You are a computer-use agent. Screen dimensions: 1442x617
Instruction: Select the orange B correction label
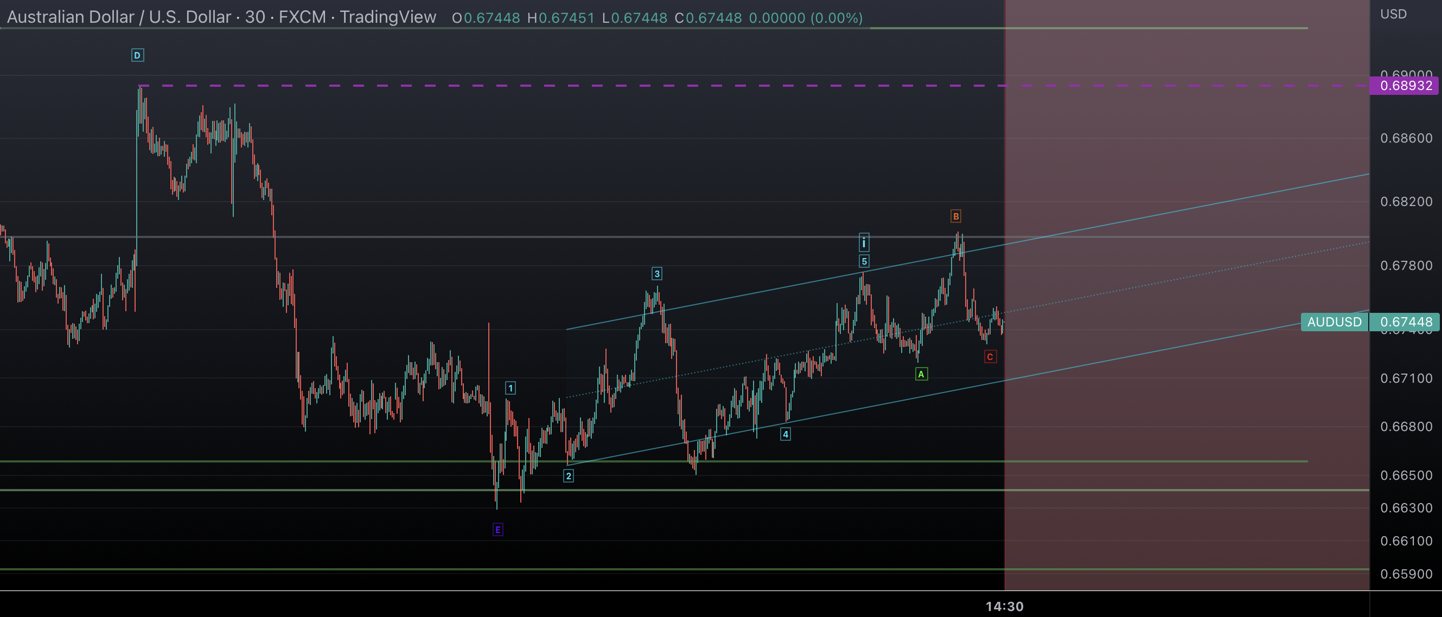click(x=955, y=216)
